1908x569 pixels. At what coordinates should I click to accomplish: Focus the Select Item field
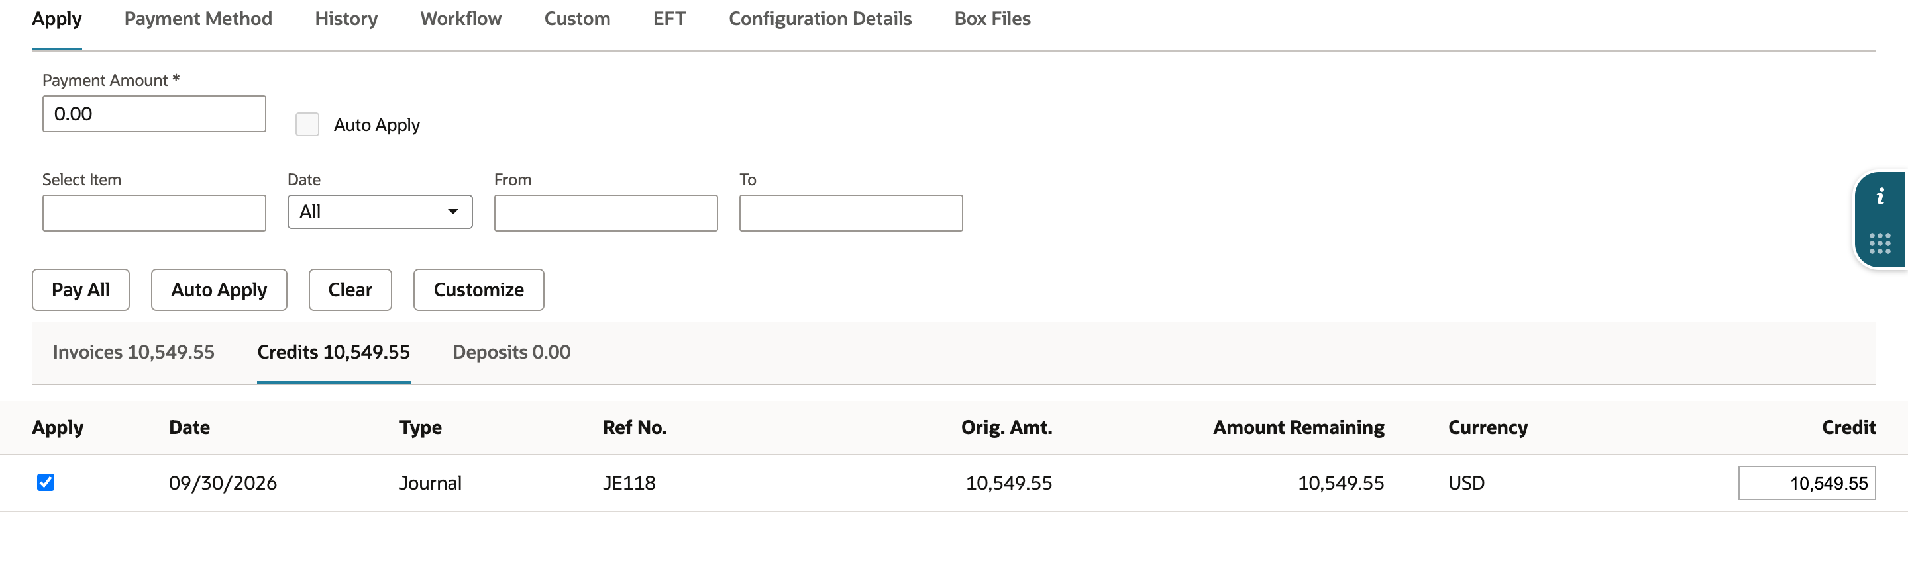154,213
